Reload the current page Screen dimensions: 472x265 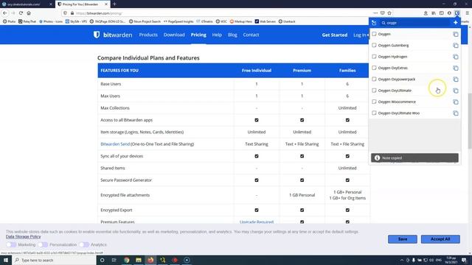(x=21, y=13)
